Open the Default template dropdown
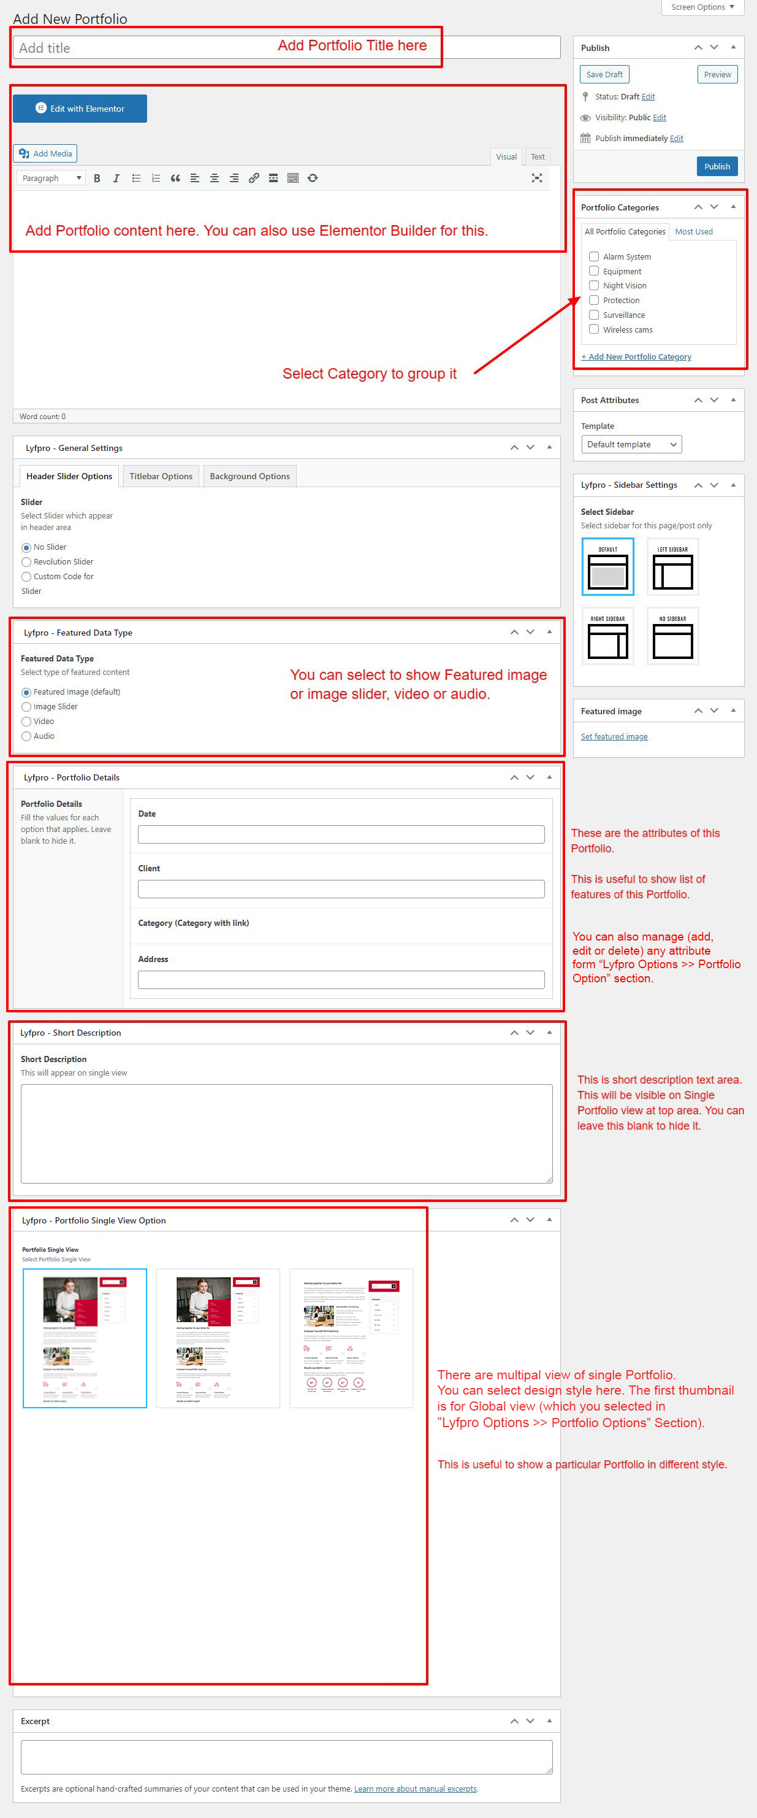 pyautogui.click(x=631, y=445)
